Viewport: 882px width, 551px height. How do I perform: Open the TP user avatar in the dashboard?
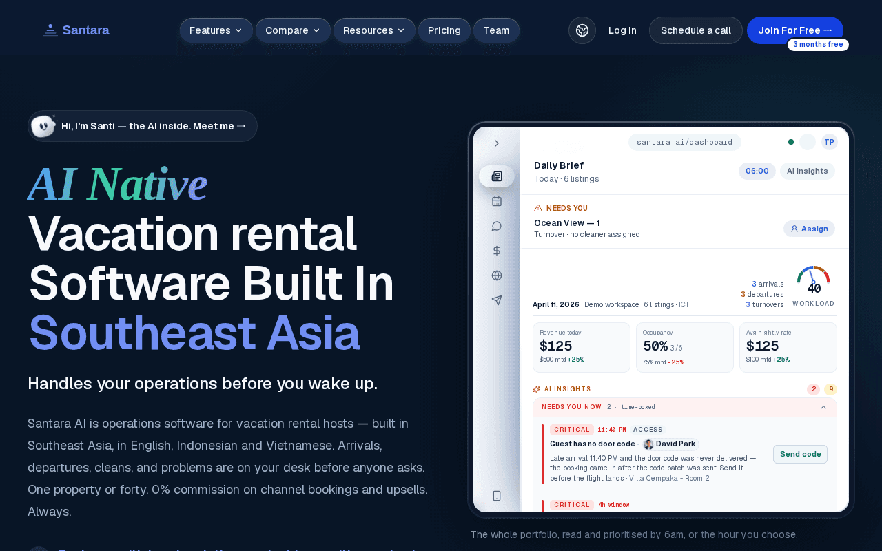[x=829, y=142]
